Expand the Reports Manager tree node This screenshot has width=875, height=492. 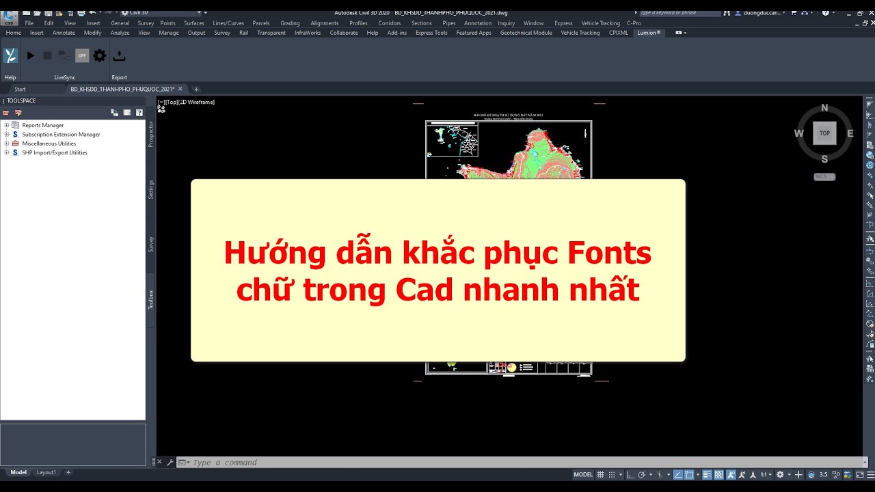click(x=6, y=125)
